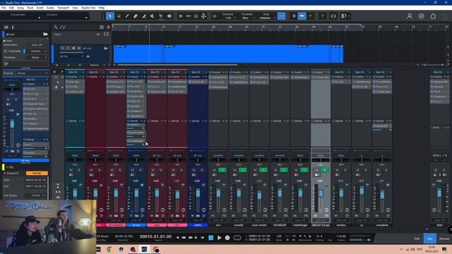452x254 pixels.
Task: Expand the Event FX section
Action: tap(5, 174)
